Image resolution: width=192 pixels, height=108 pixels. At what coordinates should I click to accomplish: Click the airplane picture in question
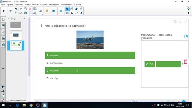pos(90,40)
